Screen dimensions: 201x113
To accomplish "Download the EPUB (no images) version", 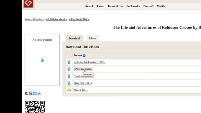I will (x=84, y=69).
